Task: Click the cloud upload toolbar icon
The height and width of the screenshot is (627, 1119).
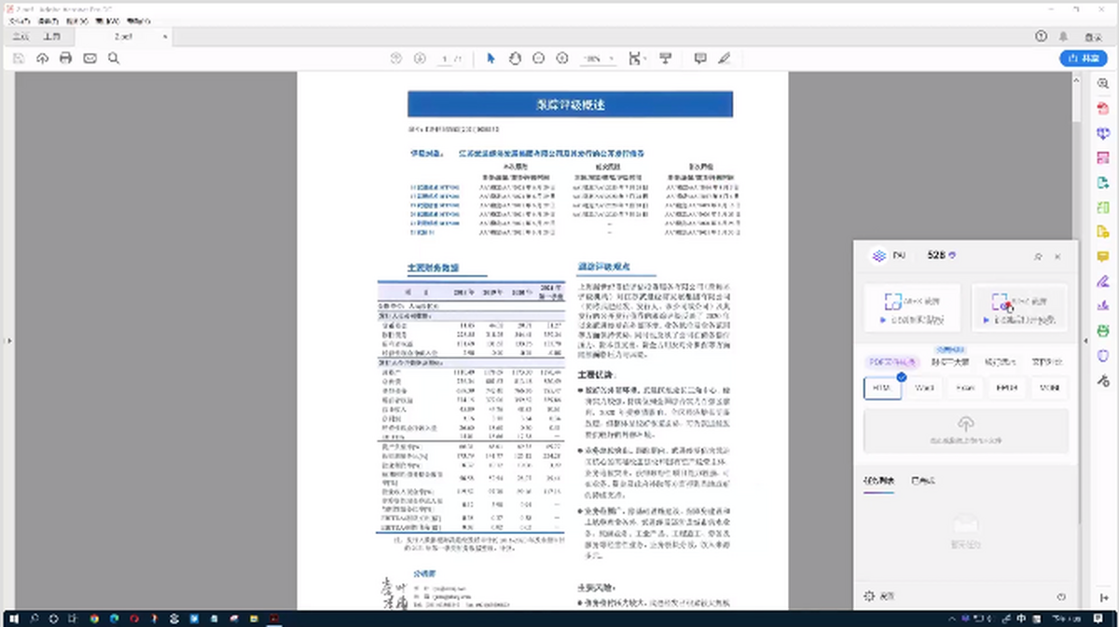Action: coord(42,59)
